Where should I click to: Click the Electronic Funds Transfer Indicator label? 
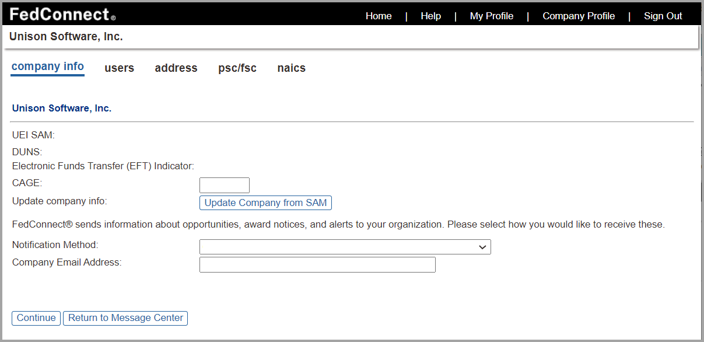tap(103, 166)
